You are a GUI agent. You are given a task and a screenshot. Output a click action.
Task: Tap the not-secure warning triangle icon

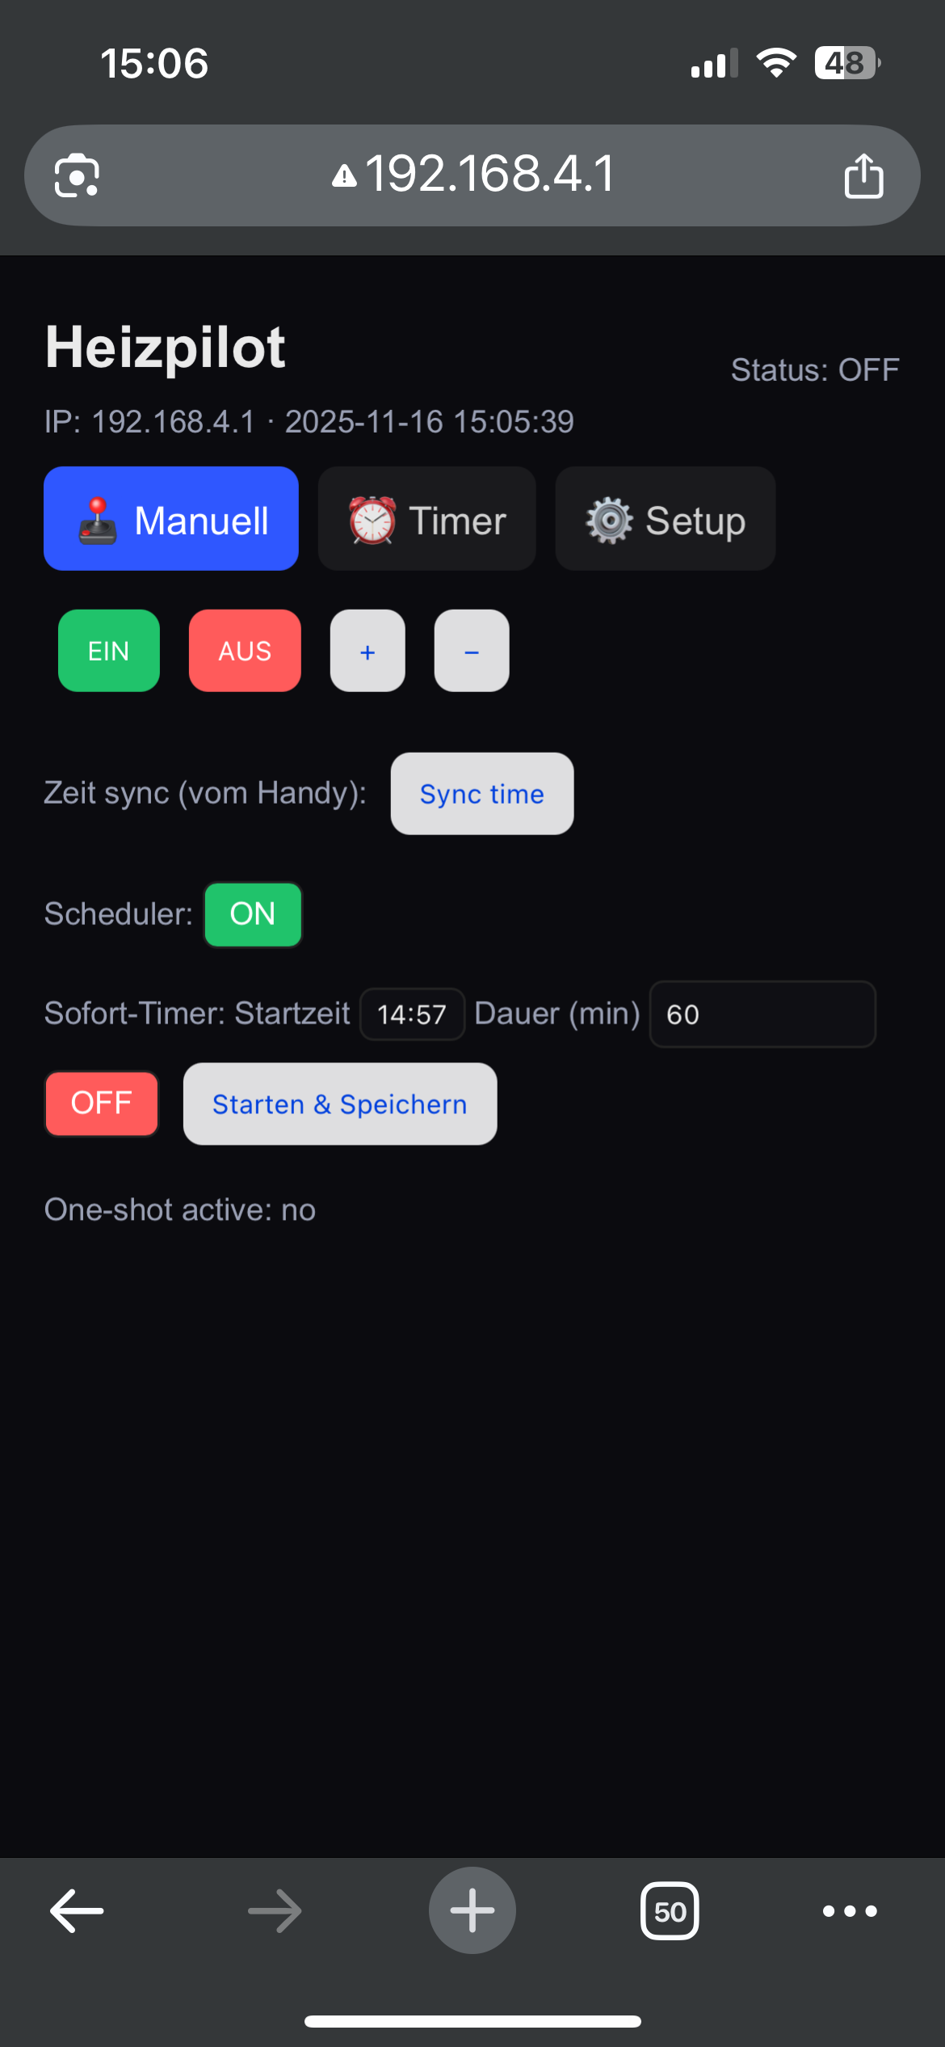(x=344, y=175)
